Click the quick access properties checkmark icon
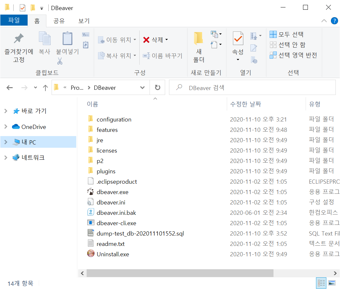340x289 pixels. click(x=22, y=8)
